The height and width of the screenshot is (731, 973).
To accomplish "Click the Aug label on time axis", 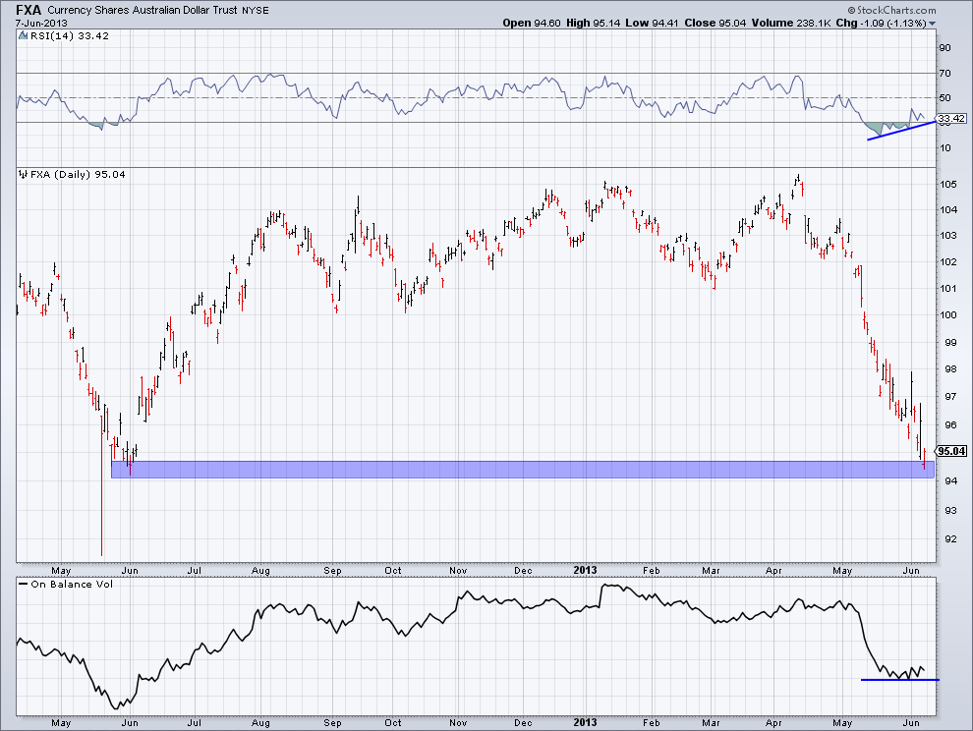I will point(260,570).
